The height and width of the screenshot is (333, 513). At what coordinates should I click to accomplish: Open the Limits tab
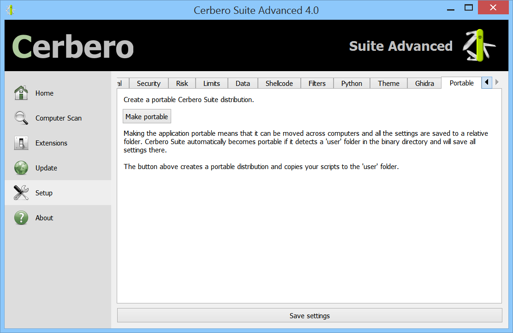pos(211,84)
